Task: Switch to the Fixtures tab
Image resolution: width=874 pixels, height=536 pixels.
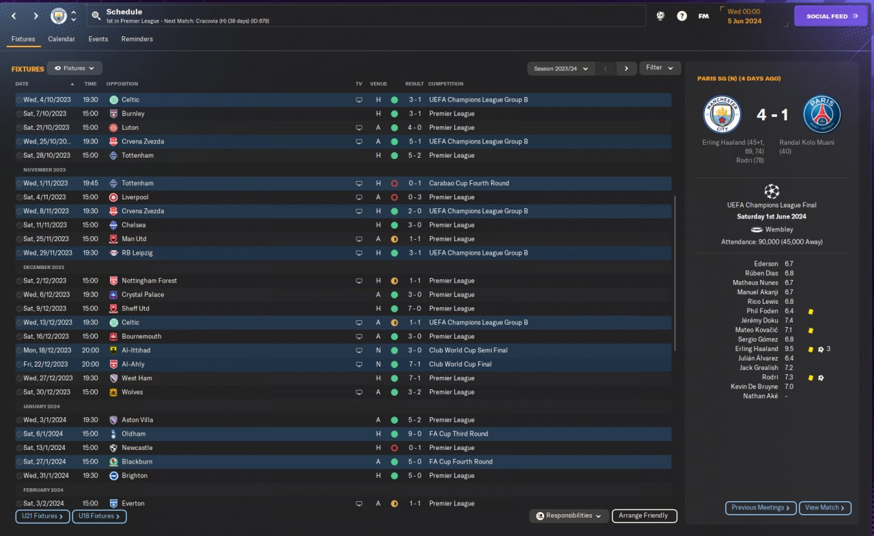Action: tap(23, 40)
